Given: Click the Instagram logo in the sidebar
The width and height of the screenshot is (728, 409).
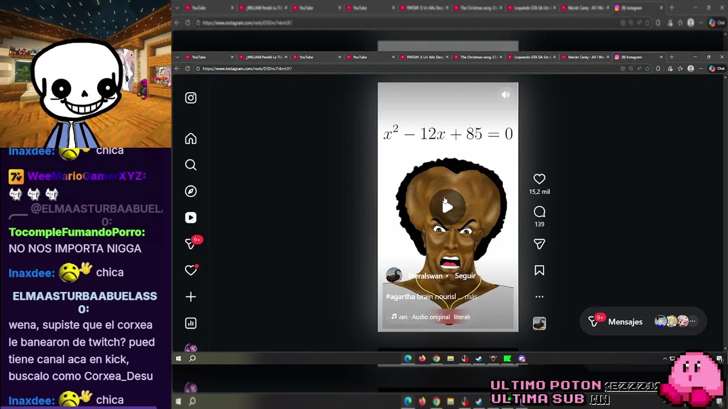Looking at the screenshot, I should (191, 98).
